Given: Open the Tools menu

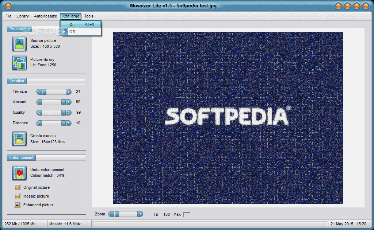Looking at the screenshot, I should click(x=89, y=16).
